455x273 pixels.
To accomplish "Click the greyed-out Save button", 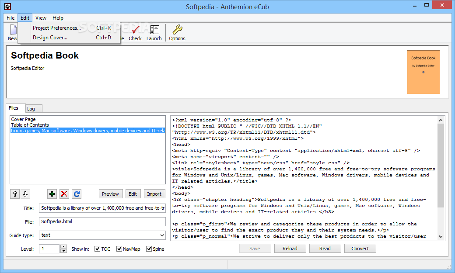I will pos(255,249).
